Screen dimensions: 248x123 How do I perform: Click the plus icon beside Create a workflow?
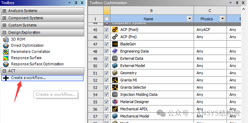click(6, 78)
